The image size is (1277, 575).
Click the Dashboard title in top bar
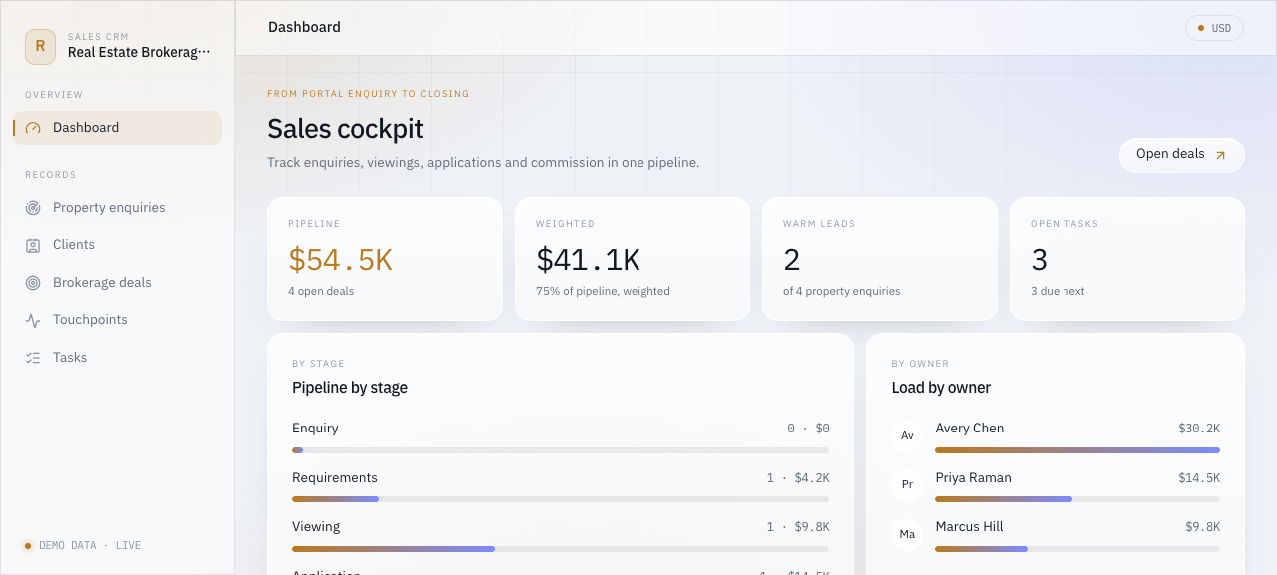click(x=304, y=28)
